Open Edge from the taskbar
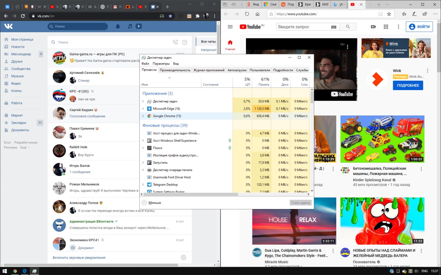 coord(25,271)
